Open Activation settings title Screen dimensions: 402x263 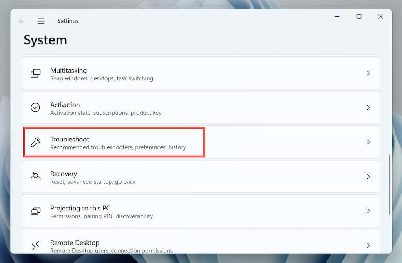65,105
